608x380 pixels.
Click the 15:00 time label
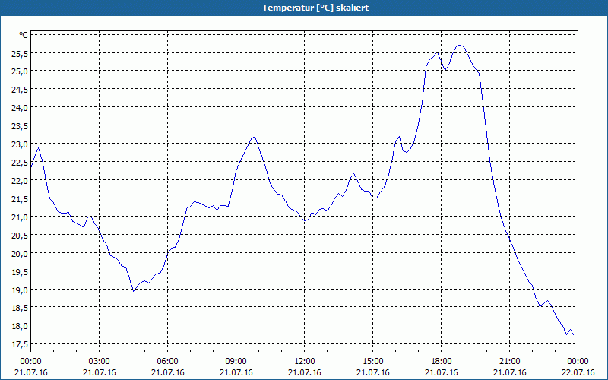(x=373, y=362)
